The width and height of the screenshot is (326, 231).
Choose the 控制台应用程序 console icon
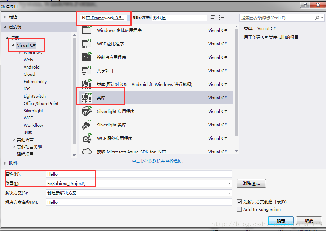pyautogui.click(x=87, y=57)
